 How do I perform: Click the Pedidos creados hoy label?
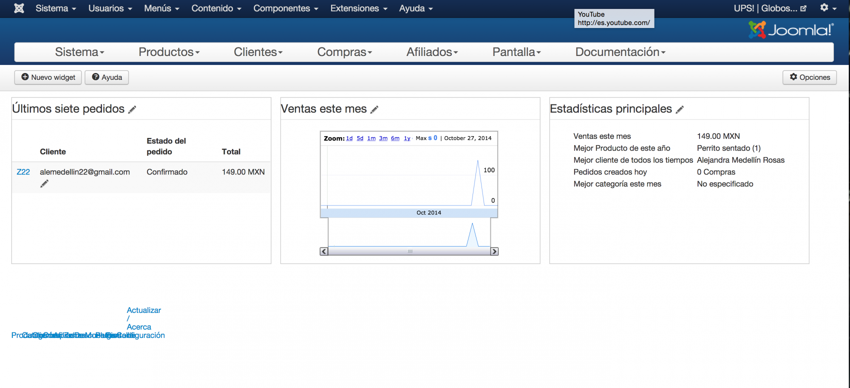pyautogui.click(x=610, y=172)
